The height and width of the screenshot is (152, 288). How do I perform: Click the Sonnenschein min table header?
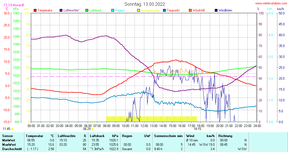pyautogui.click(x=168, y=136)
